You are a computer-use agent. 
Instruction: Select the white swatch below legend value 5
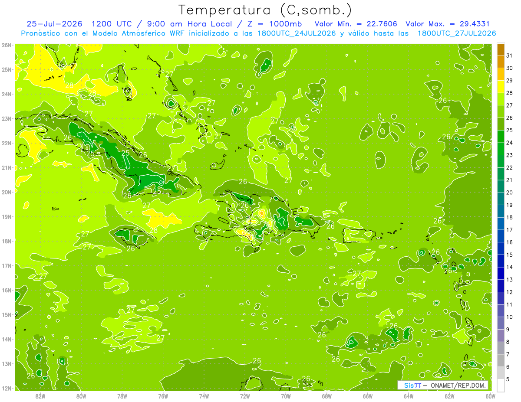[501, 385]
